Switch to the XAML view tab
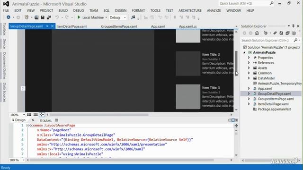This screenshot has width=303, height=170. point(46,121)
